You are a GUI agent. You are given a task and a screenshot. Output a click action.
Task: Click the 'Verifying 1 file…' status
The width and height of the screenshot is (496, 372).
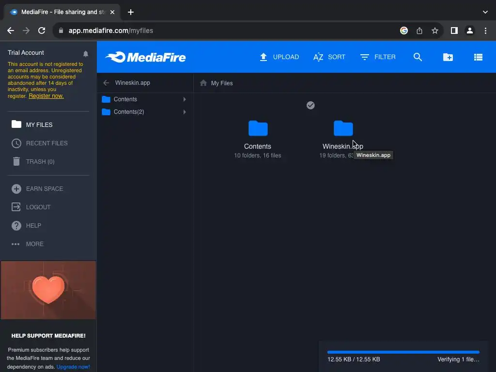[x=458, y=359]
